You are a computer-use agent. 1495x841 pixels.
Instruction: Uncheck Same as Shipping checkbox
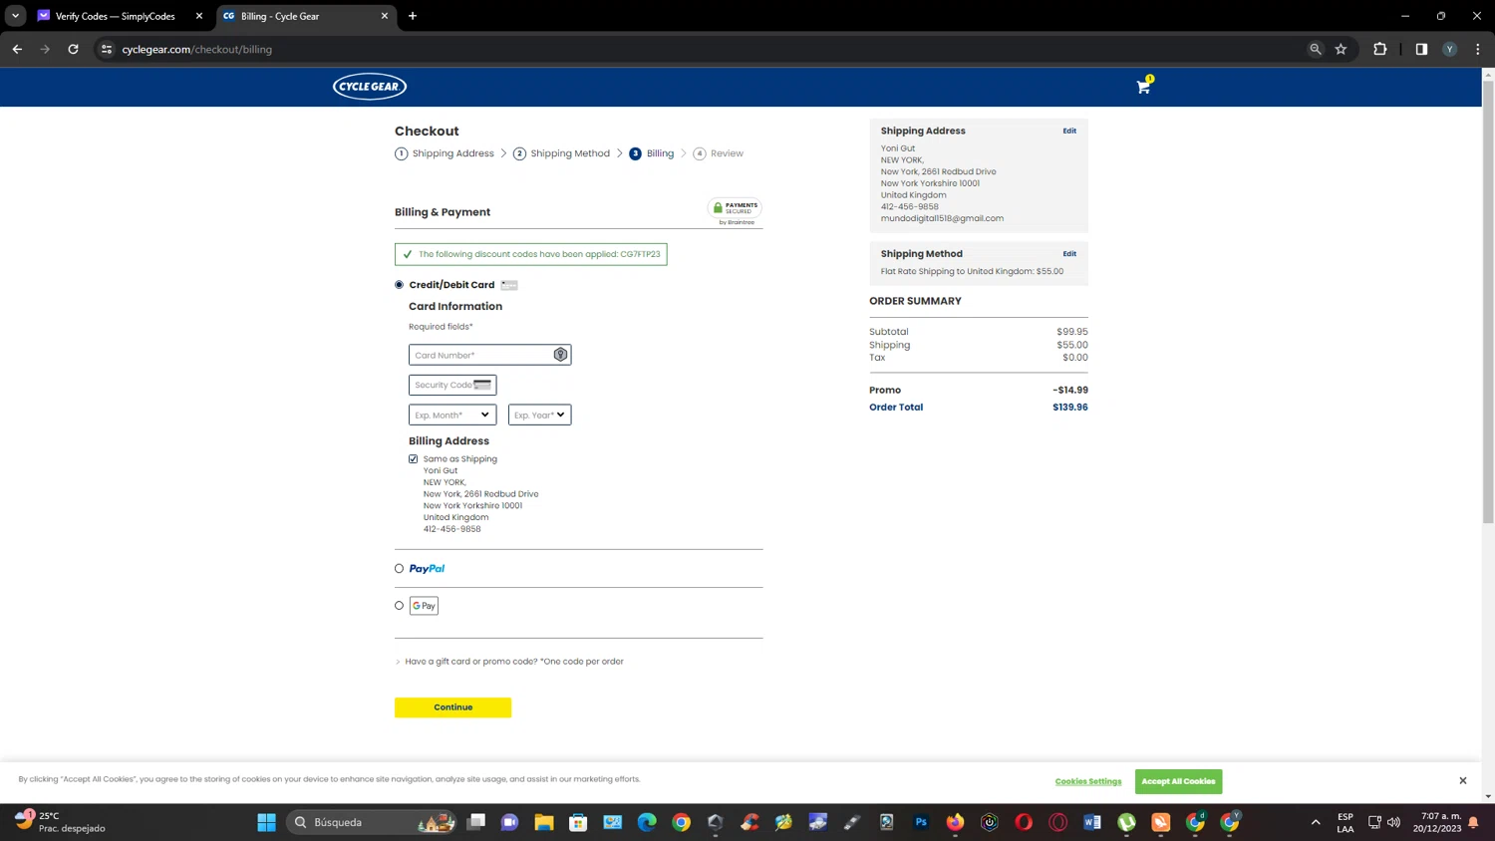click(x=414, y=459)
